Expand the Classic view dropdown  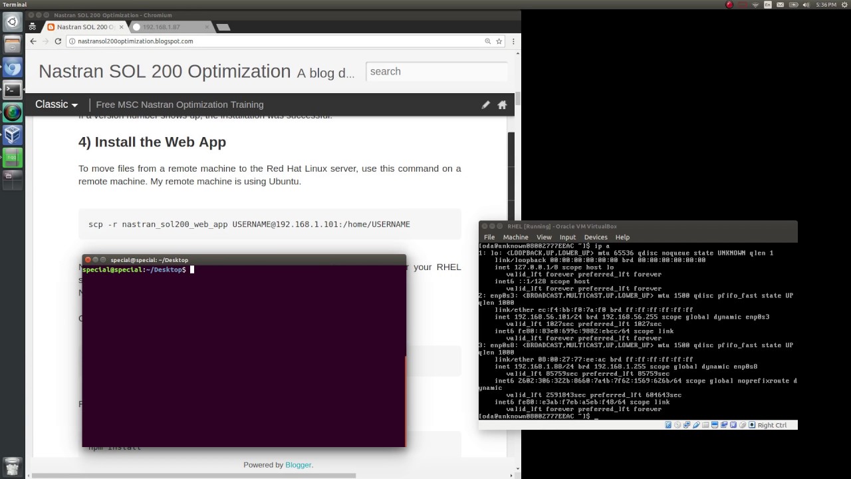(57, 104)
